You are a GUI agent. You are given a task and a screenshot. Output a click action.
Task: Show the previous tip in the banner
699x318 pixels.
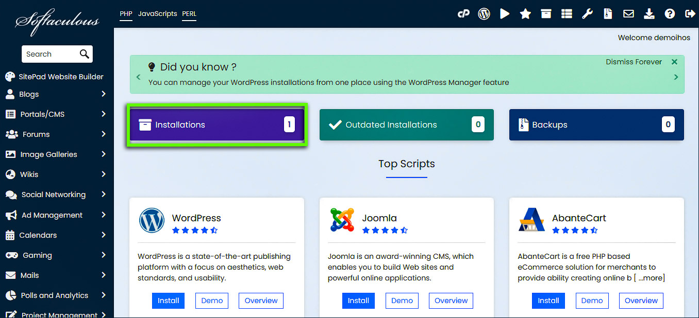tap(138, 77)
